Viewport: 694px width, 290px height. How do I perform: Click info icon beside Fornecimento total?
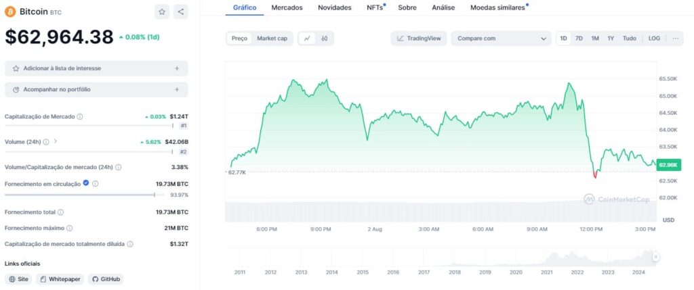[60, 212]
